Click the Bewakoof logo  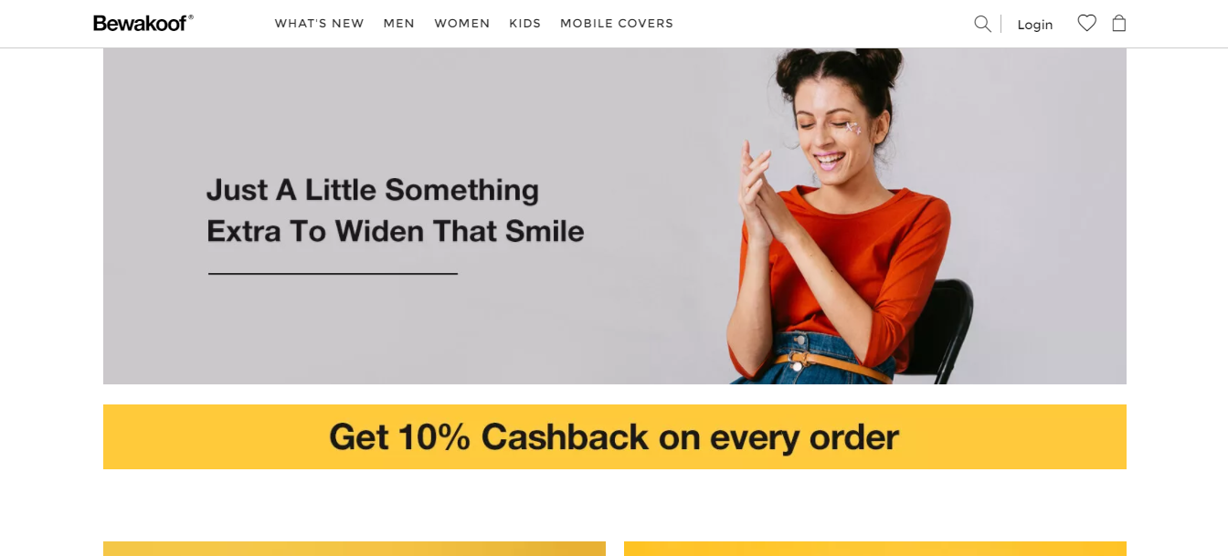[143, 23]
